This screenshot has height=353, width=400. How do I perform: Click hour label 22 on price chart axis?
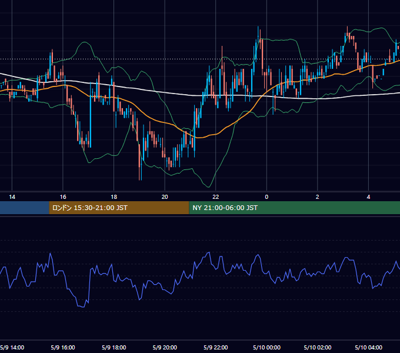[x=215, y=197]
